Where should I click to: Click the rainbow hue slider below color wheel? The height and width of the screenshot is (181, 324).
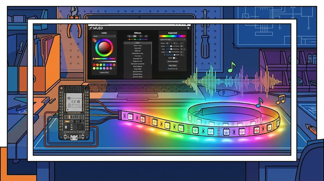(104, 59)
